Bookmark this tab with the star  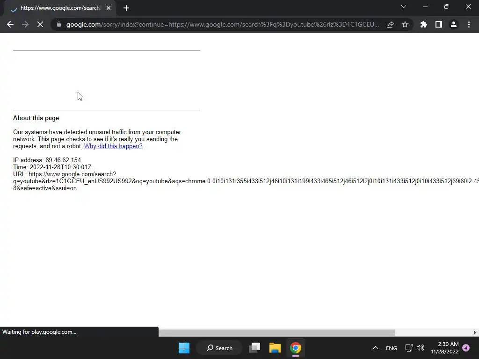point(405,24)
